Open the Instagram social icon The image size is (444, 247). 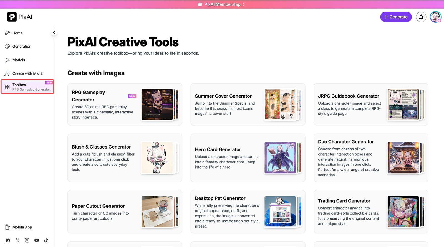27,240
